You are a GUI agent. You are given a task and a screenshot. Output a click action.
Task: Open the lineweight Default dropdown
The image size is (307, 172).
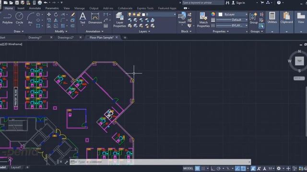pos(232,20)
